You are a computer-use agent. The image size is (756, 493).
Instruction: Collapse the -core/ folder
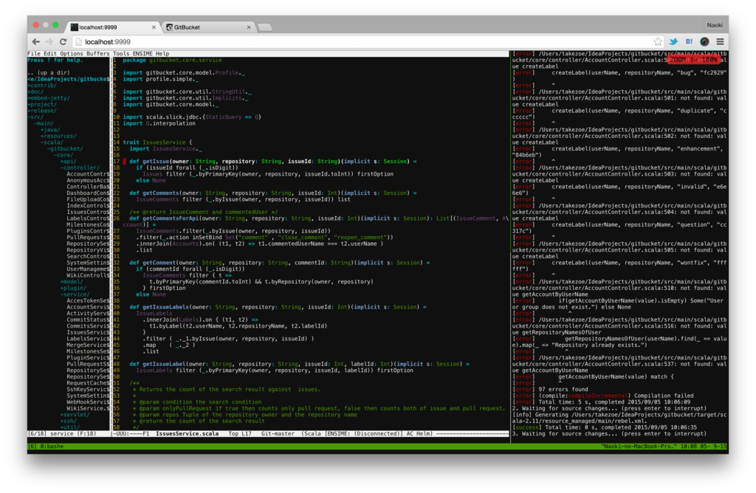(x=63, y=155)
